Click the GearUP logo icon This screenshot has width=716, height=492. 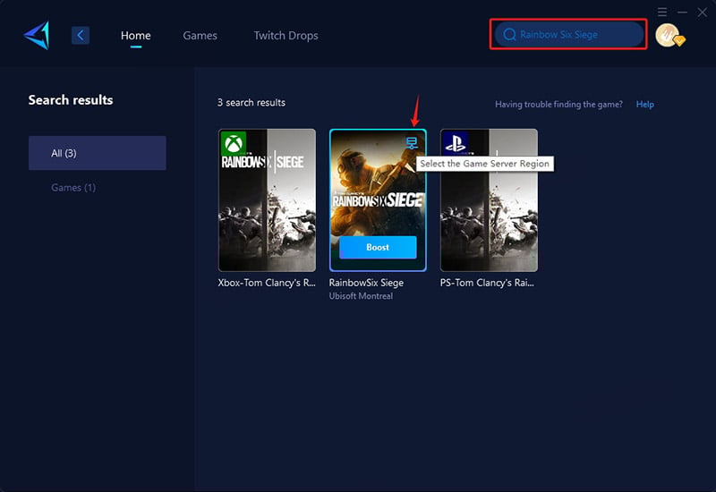pos(37,35)
